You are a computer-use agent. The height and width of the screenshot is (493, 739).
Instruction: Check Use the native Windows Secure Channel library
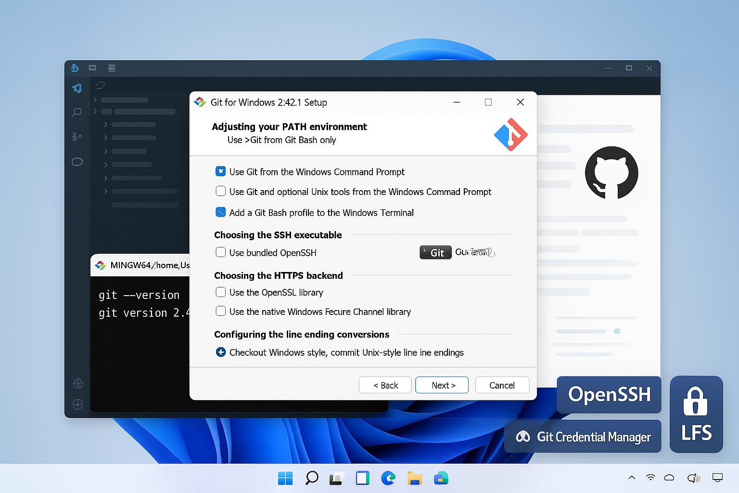click(x=220, y=311)
